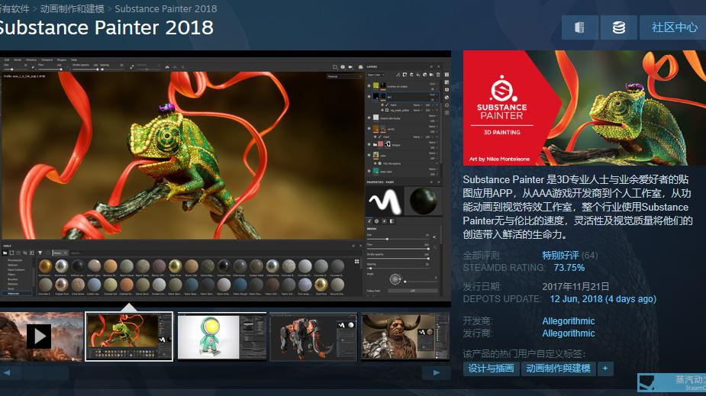The height and width of the screenshot is (396, 706).
Task: Click the release date 2017年11月21日 text
Action: coord(575,287)
